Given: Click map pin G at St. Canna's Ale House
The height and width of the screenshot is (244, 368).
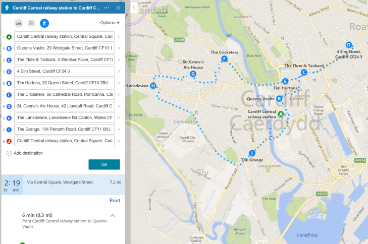Looking at the screenshot, I should coord(193,74).
